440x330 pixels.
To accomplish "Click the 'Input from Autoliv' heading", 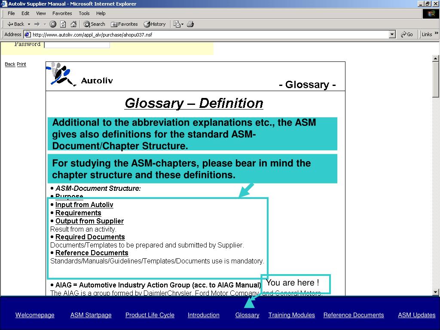I will (84, 205).
